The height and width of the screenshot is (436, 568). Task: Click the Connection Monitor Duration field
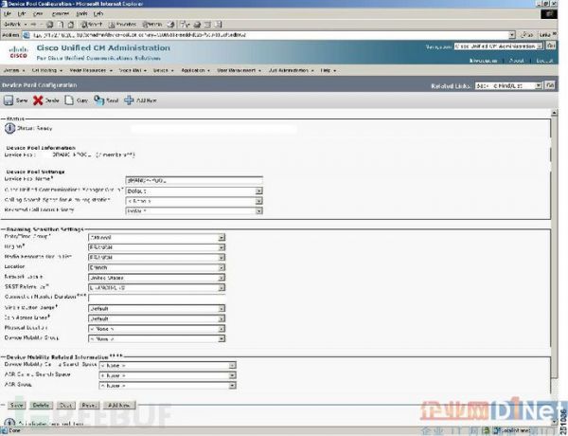[156, 298]
